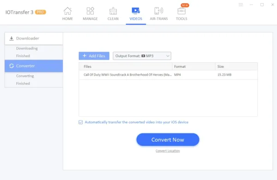This screenshot has width=277, height=180.
Task: Show Downloading list in sidebar
Action: (27, 48)
